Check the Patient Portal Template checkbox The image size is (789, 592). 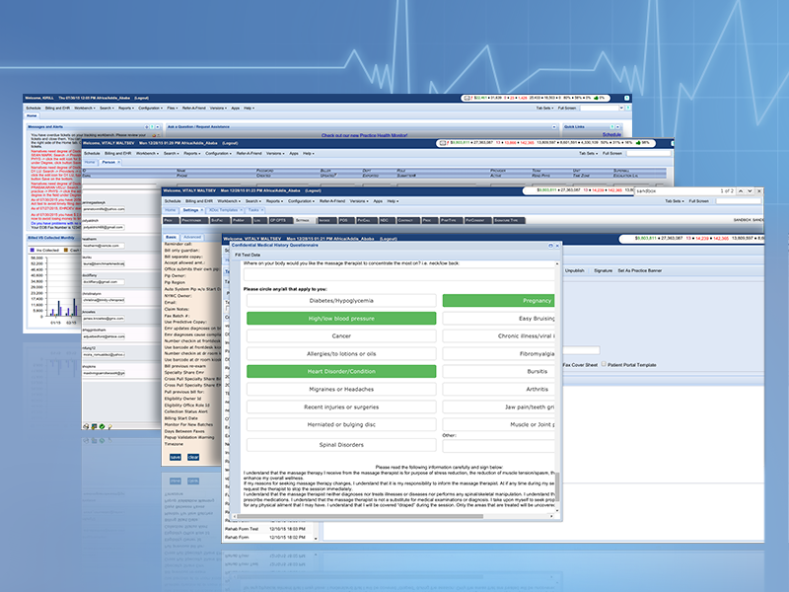coord(604,364)
